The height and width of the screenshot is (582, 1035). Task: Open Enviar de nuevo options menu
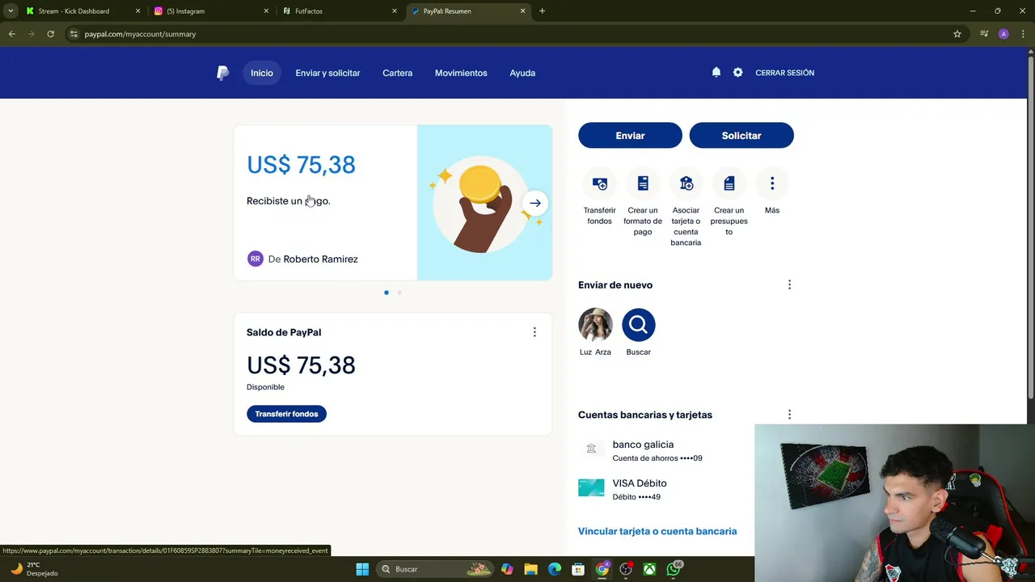[x=789, y=285]
